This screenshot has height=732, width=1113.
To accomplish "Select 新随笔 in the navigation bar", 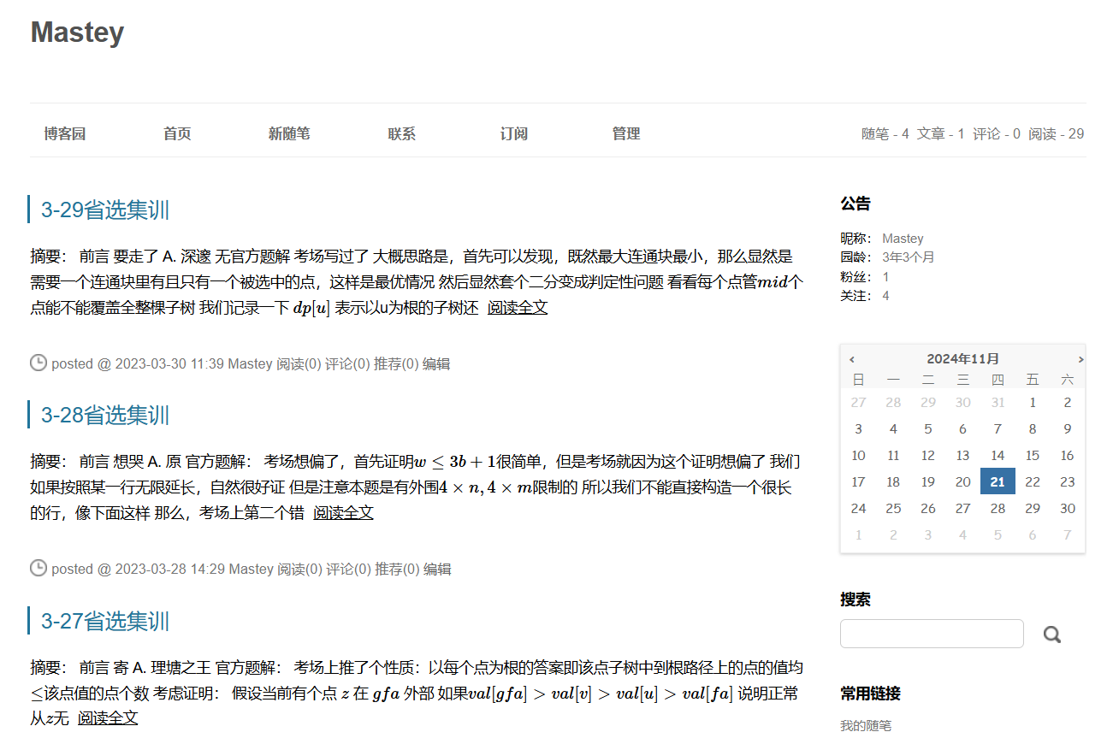I will coord(289,133).
